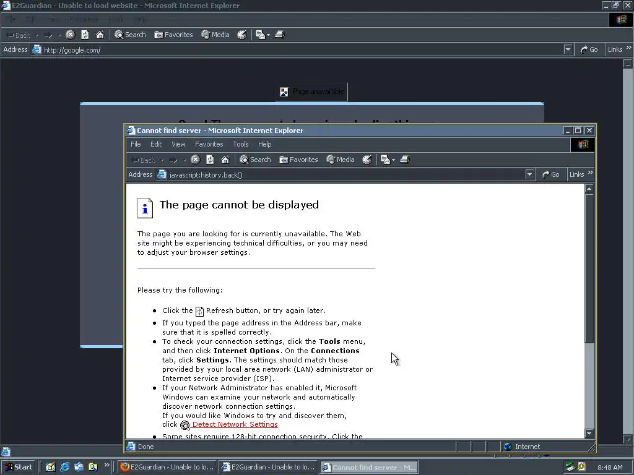Click system tray clock showing 8:48 AM
The image size is (634, 475).
(610, 468)
